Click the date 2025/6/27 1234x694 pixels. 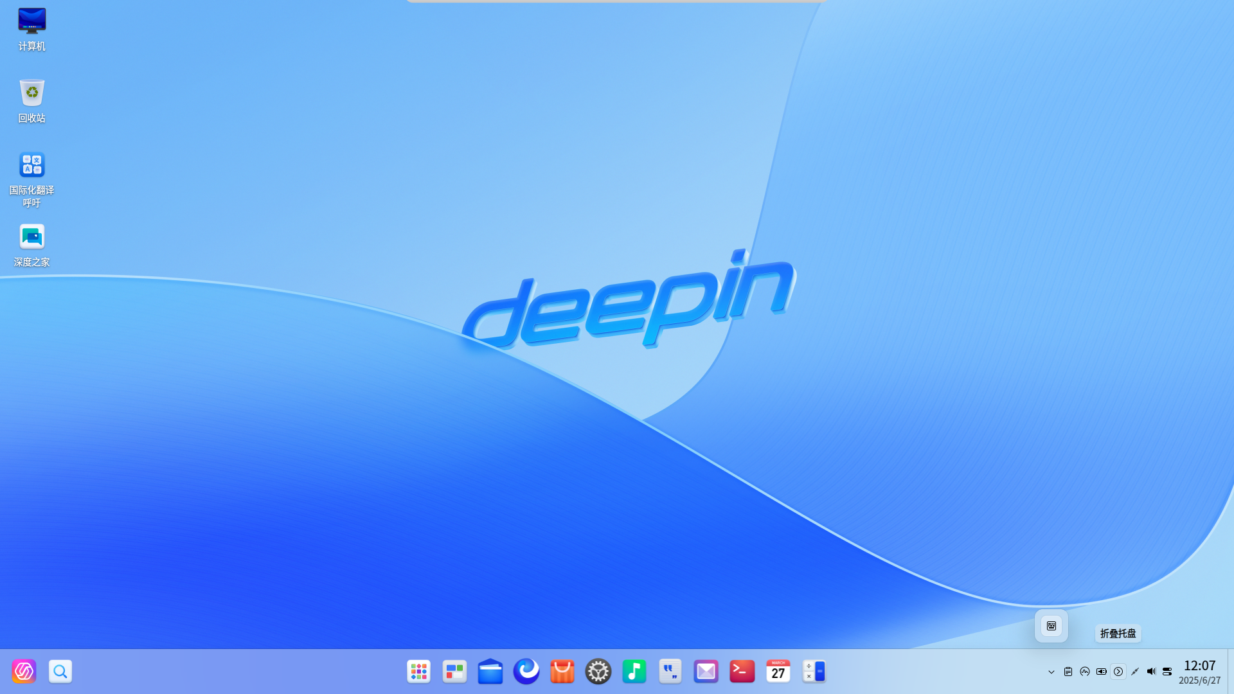point(1200,681)
